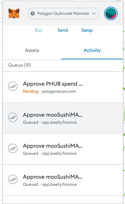
Task: Click the polygonscan.com origin text
Action: click(59, 91)
